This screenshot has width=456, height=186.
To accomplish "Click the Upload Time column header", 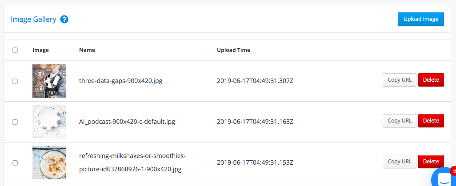I will point(233,50).
